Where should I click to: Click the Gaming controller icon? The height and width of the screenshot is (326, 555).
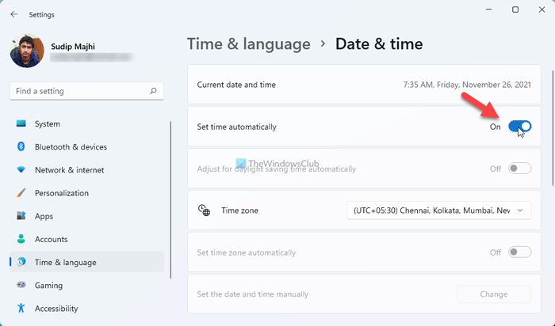21,286
